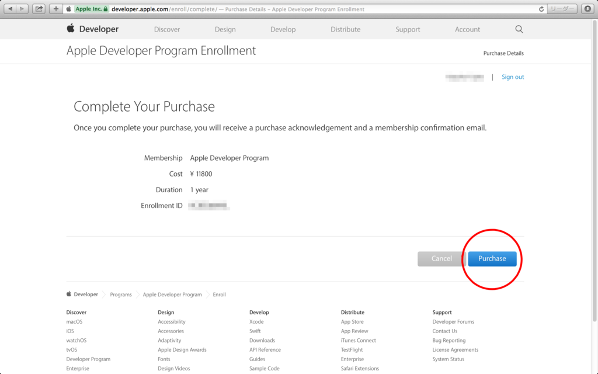Screen dimensions: 598x374
Task: Open the Account nav menu
Action: [468, 29]
